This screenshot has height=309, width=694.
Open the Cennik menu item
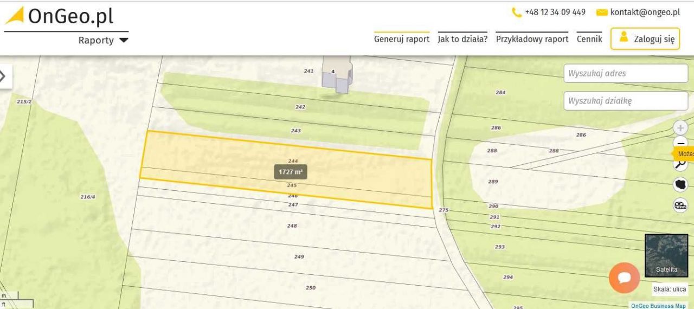589,39
